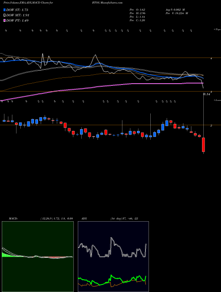Click the ADX values '(14 day) 37, +46, -22'
The image size is (221, 292).
[x=124, y=219]
